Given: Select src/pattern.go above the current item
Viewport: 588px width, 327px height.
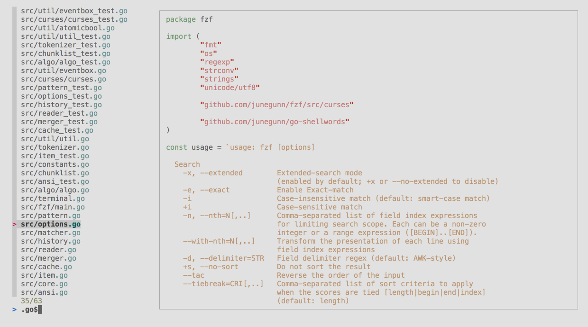Looking at the screenshot, I should (51, 216).
